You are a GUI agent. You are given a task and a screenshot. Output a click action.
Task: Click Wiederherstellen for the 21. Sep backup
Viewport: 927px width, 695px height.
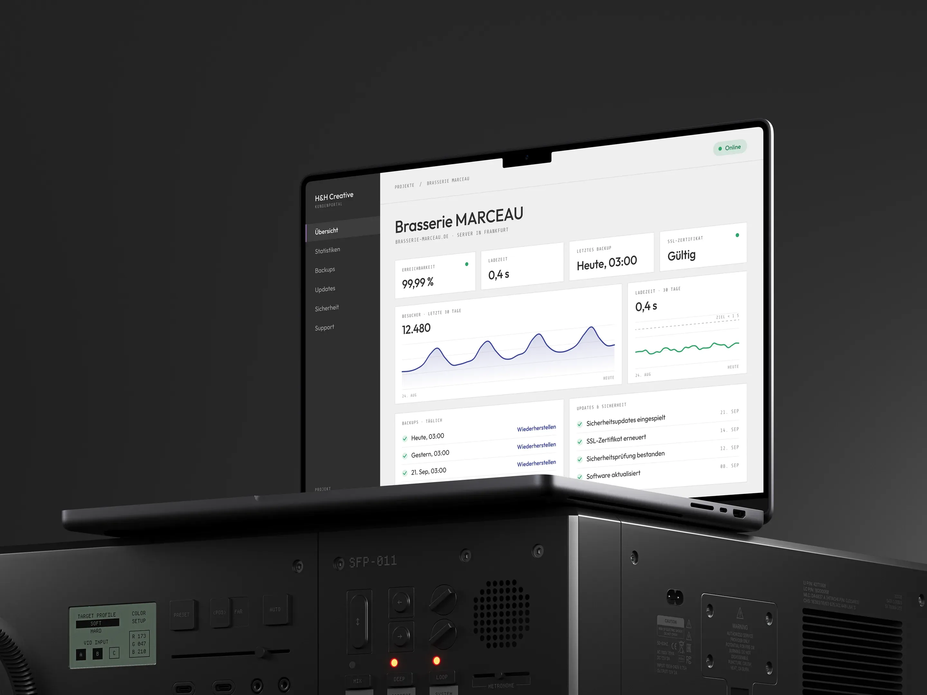pos(537,463)
